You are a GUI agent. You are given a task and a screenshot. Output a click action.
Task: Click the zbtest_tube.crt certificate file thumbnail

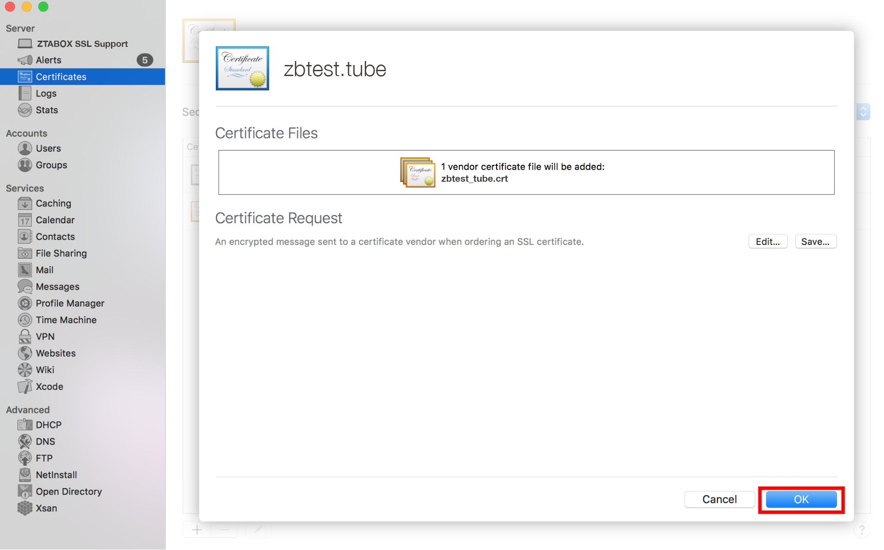(x=417, y=172)
